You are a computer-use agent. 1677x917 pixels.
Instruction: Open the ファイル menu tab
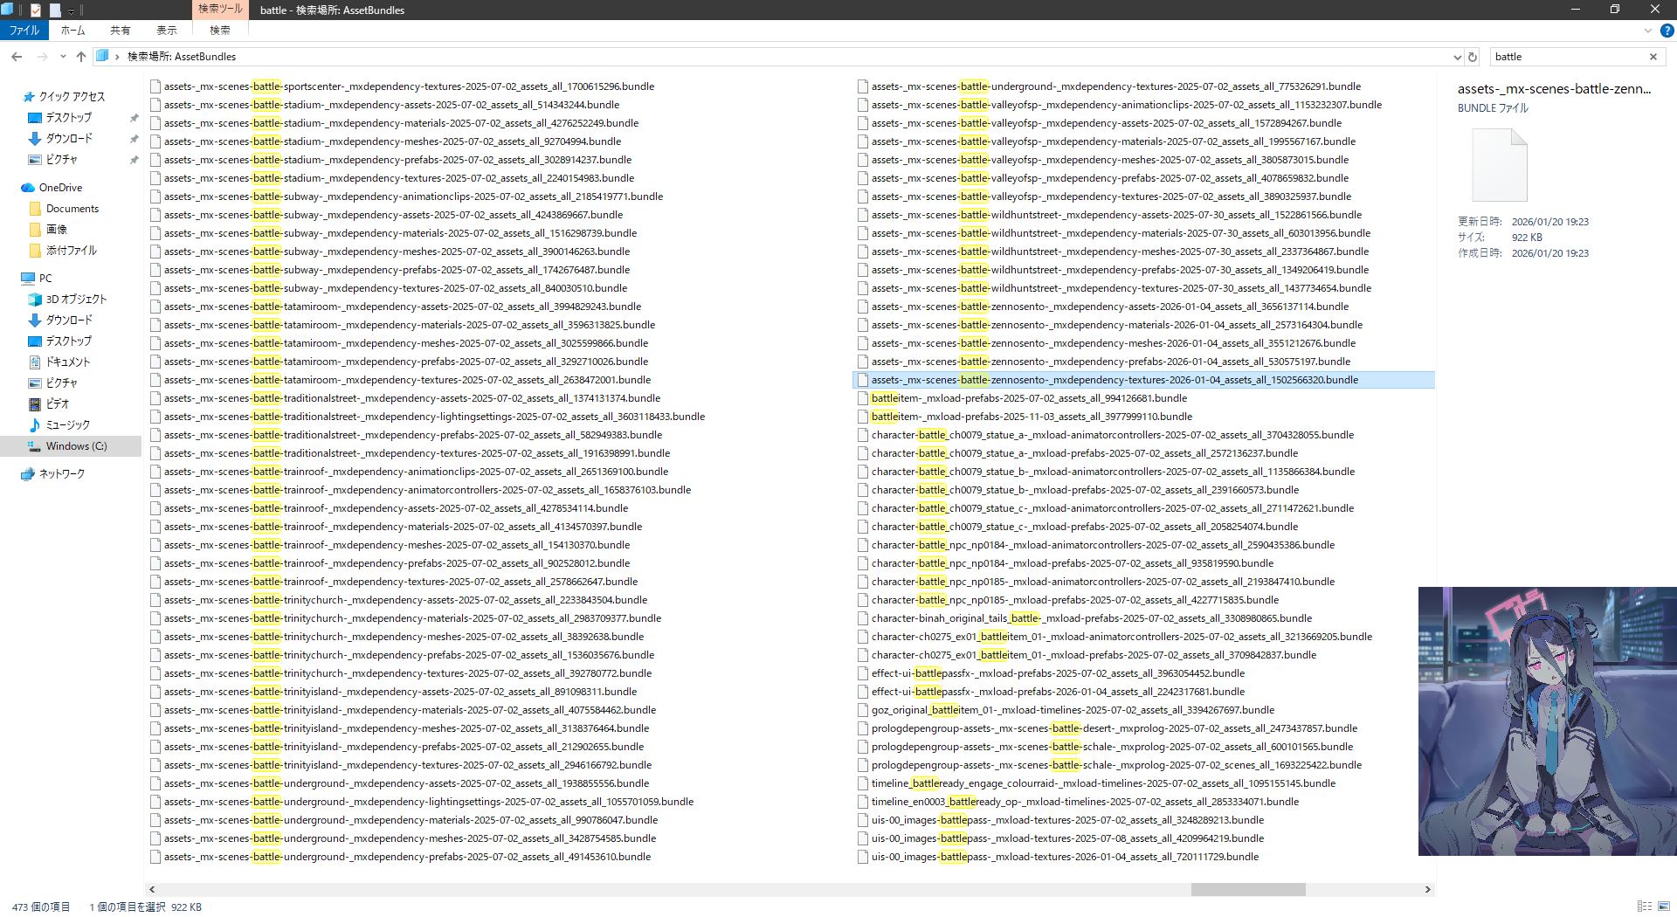pyautogui.click(x=24, y=31)
